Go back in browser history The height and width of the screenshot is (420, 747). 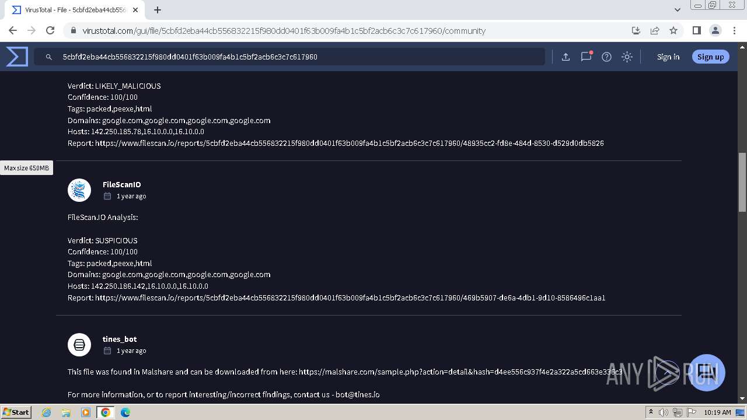click(x=13, y=30)
